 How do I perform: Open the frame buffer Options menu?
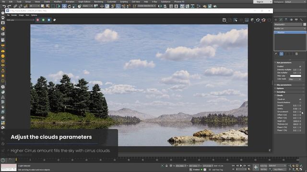(34, 15)
